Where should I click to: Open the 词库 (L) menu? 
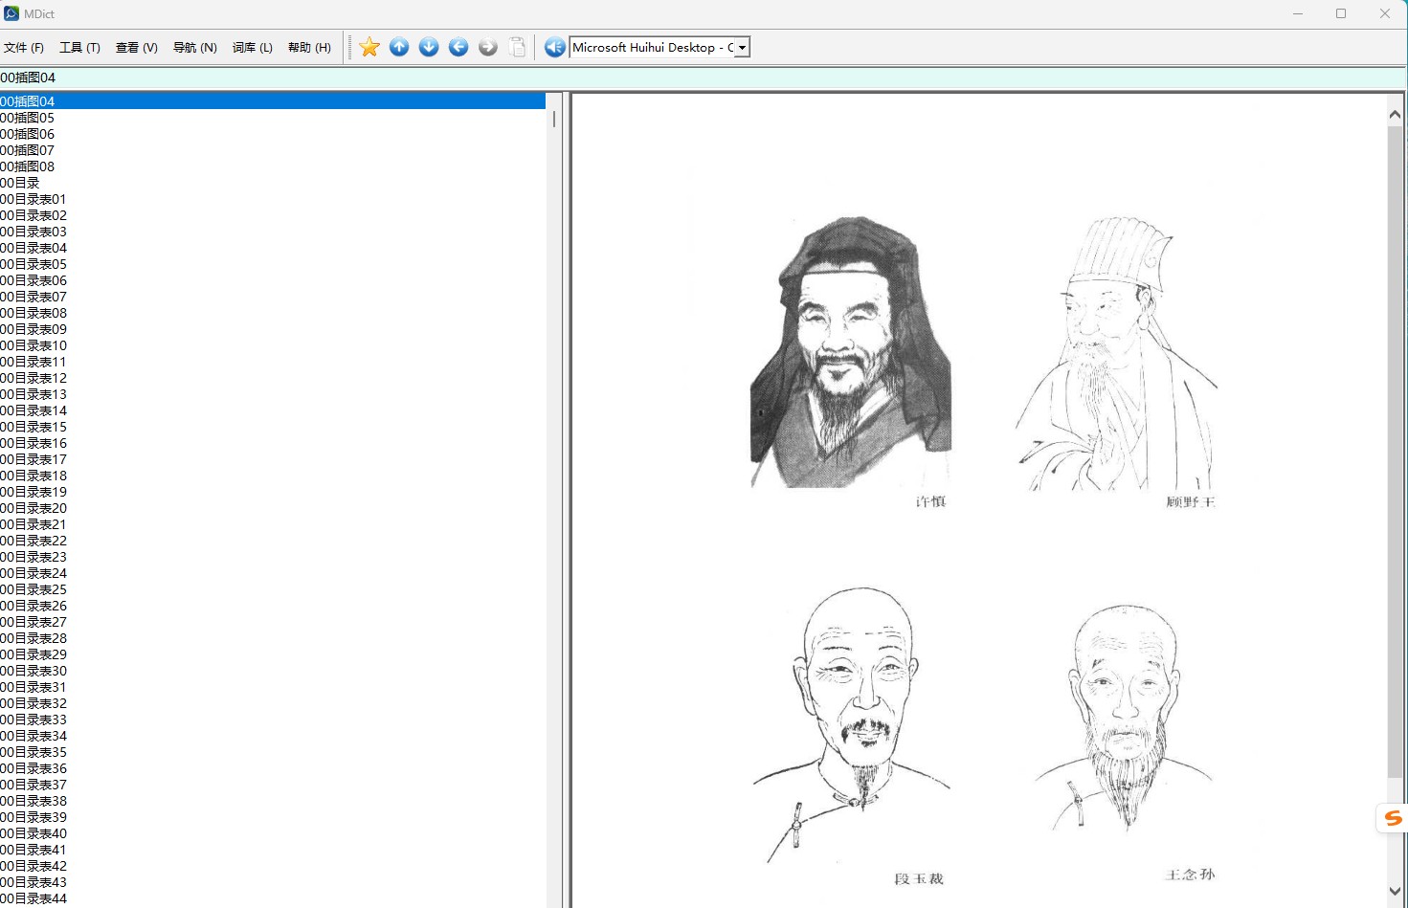point(252,48)
